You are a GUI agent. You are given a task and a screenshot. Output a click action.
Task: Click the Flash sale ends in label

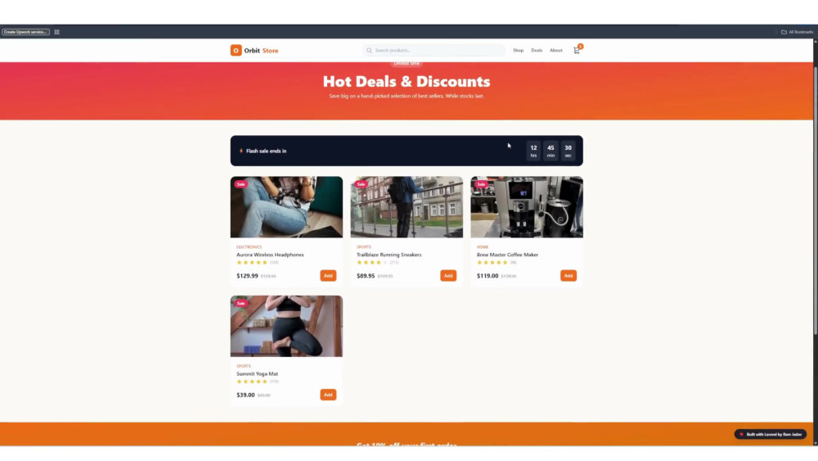[266, 151]
